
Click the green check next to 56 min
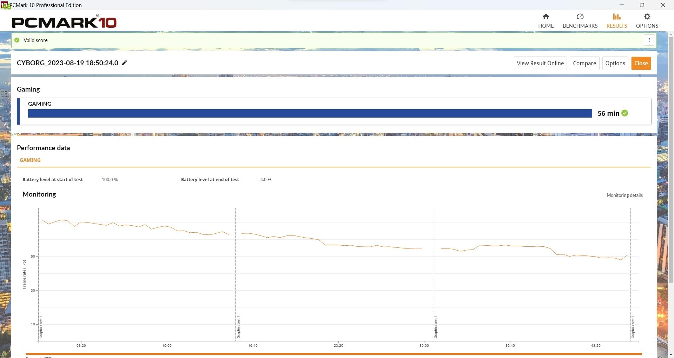(x=625, y=113)
